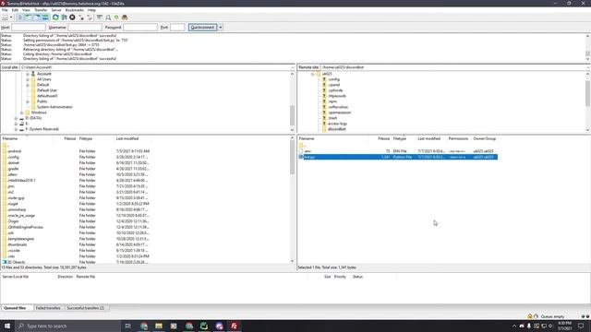Switch to the Successful transfers tab
The height and width of the screenshot is (332, 591).
pos(85,308)
